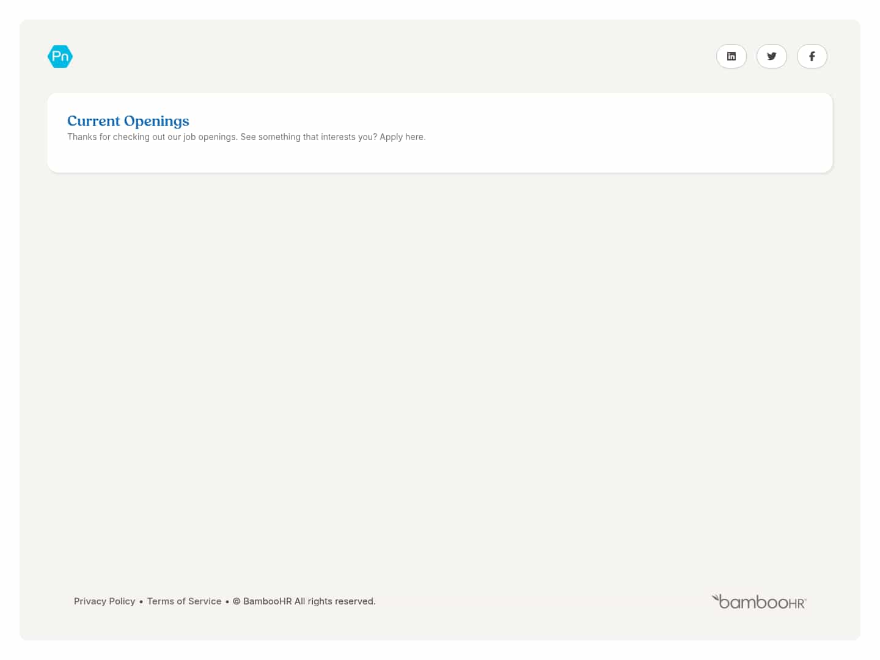
Task: Click the BambooHR copyright notice
Action: coord(304,601)
